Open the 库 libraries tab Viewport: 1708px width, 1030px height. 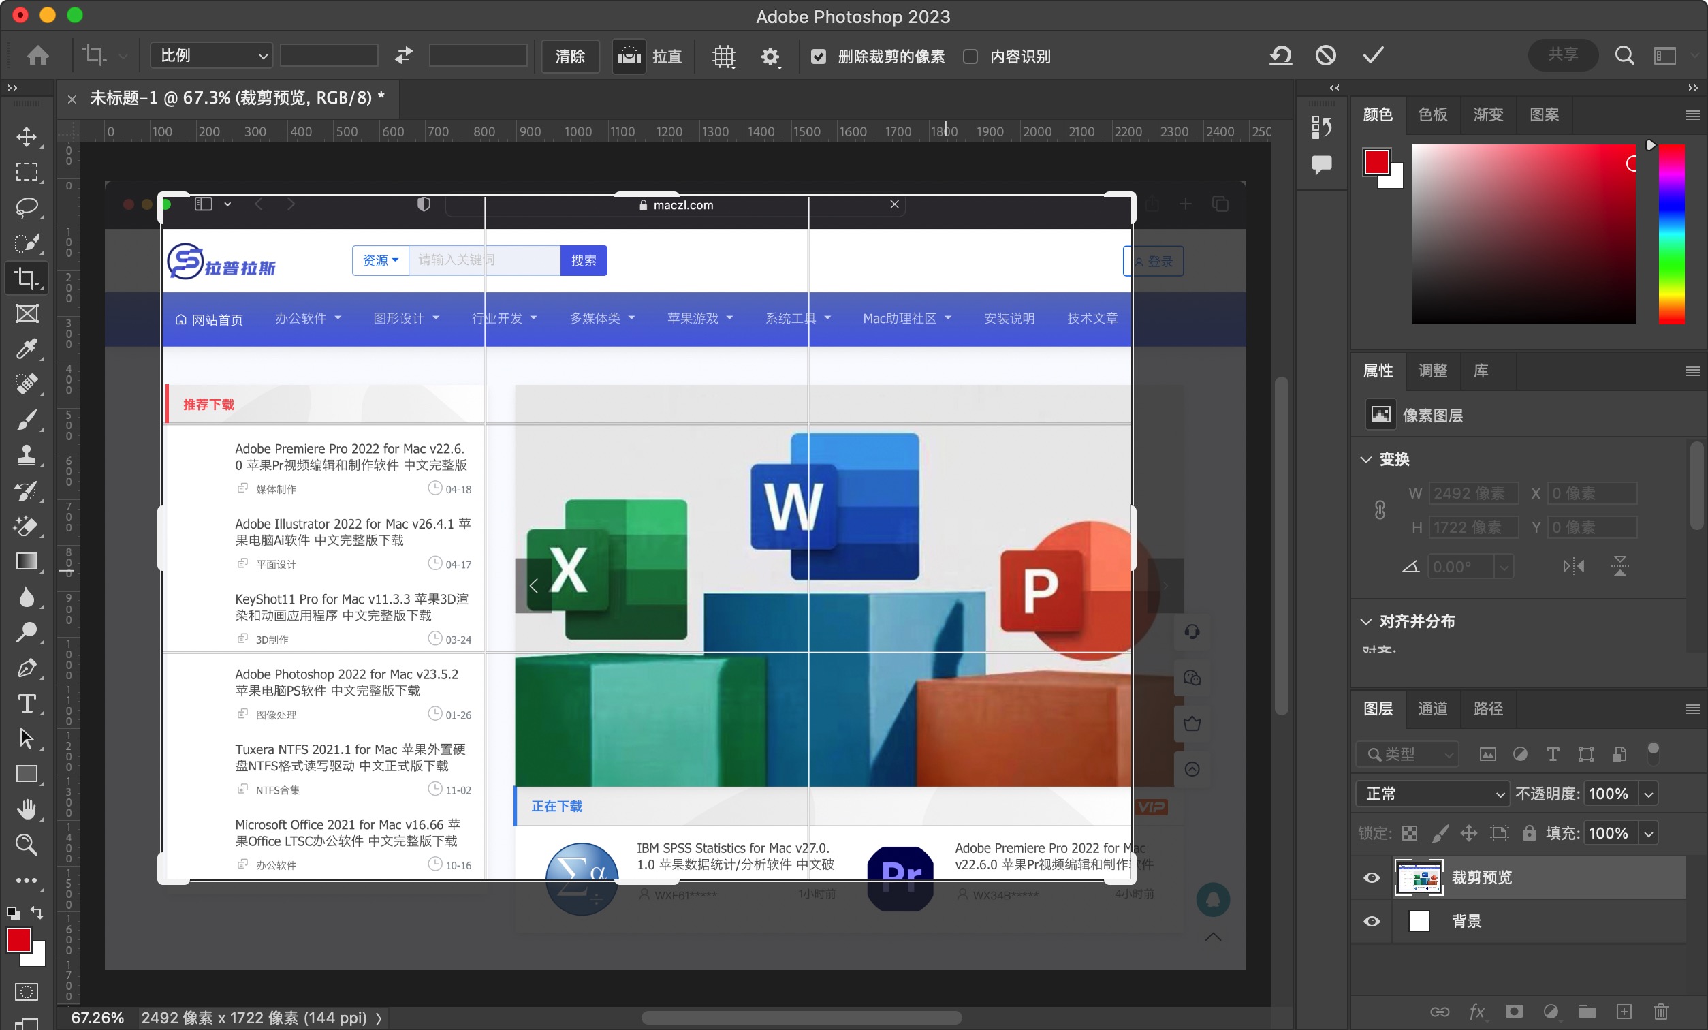point(1481,371)
